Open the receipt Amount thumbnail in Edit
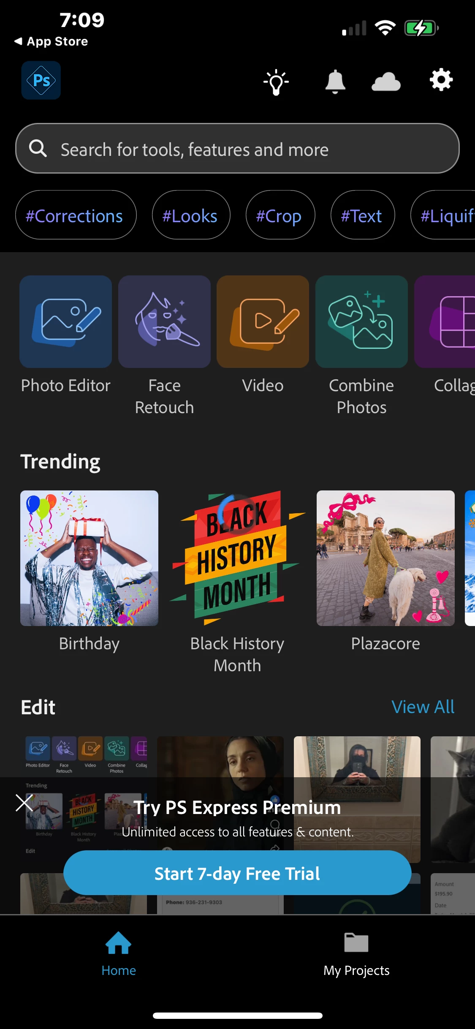The width and height of the screenshot is (475, 1029). click(453, 893)
